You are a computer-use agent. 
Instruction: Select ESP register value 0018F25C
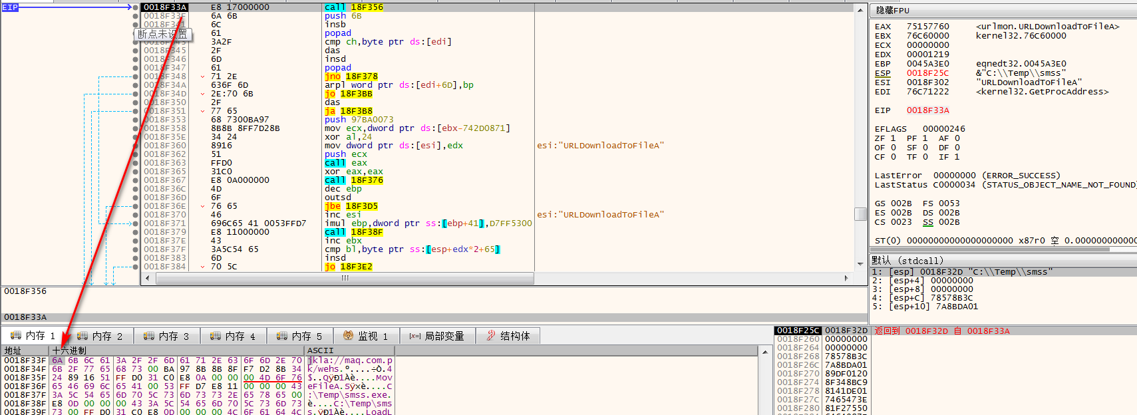pyautogui.click(x=928, y=73)
